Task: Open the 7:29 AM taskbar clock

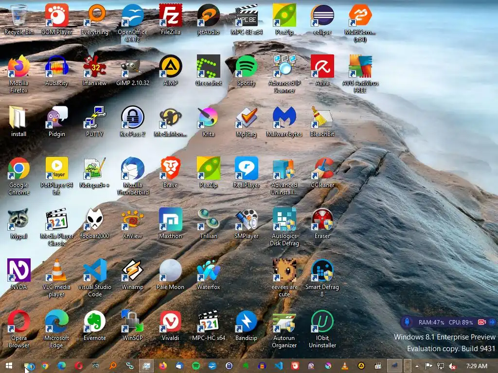Action: (x=477, y=366)
